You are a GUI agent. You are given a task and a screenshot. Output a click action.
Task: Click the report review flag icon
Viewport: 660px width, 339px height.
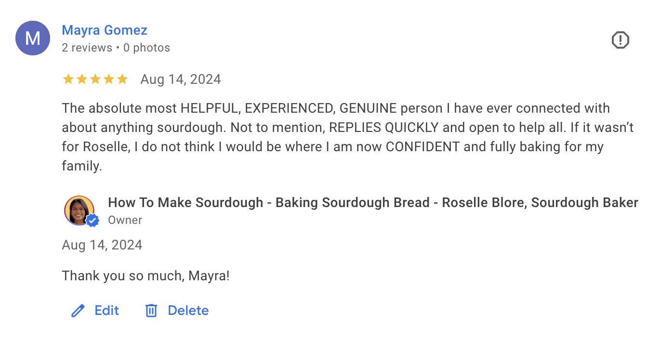pyautogui.click(x=620, y=40)
